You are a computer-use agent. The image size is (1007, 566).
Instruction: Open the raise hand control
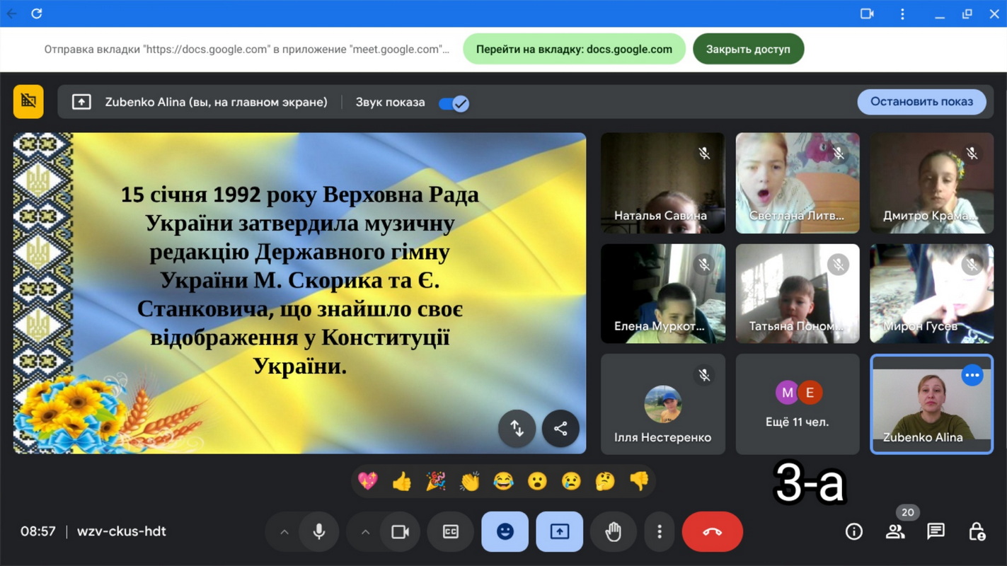613,531
